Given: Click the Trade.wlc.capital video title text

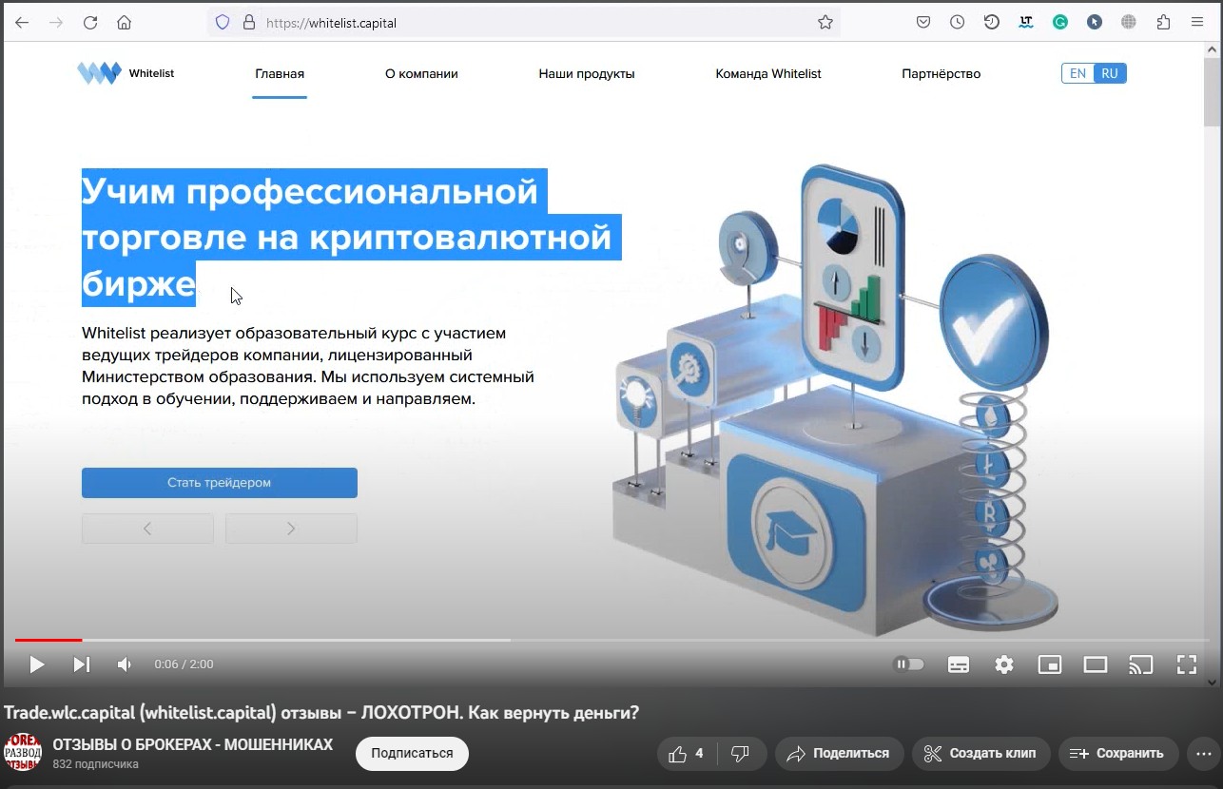Looking at the screenshot, I should (x=321, y=712).
